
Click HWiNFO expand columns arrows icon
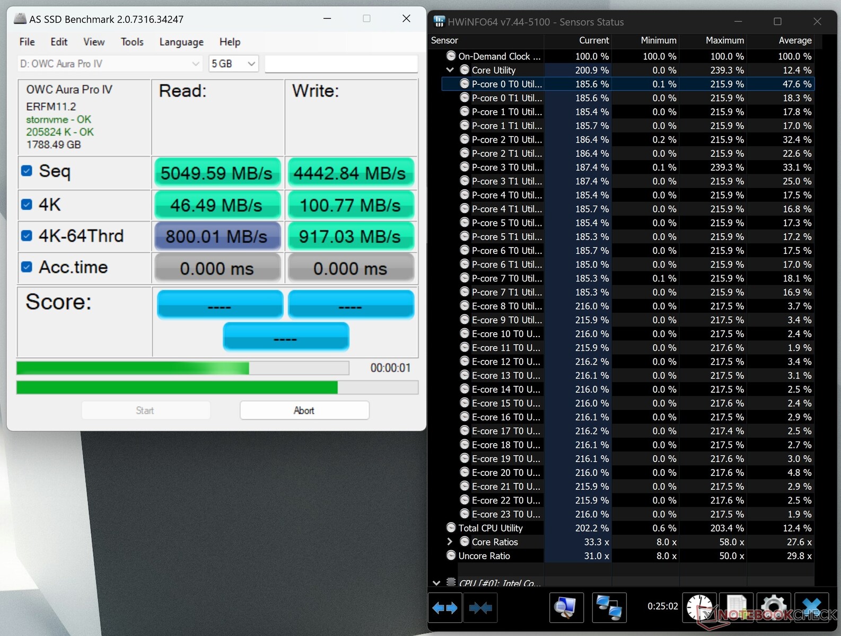[445, 607]
